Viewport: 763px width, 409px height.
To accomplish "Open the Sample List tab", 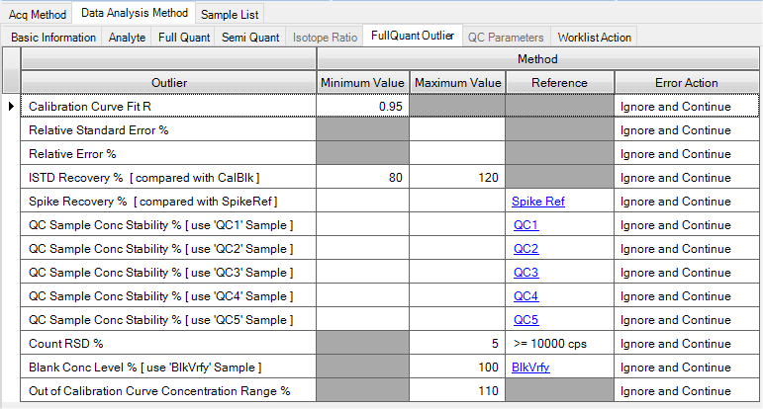I will (230, 15).
